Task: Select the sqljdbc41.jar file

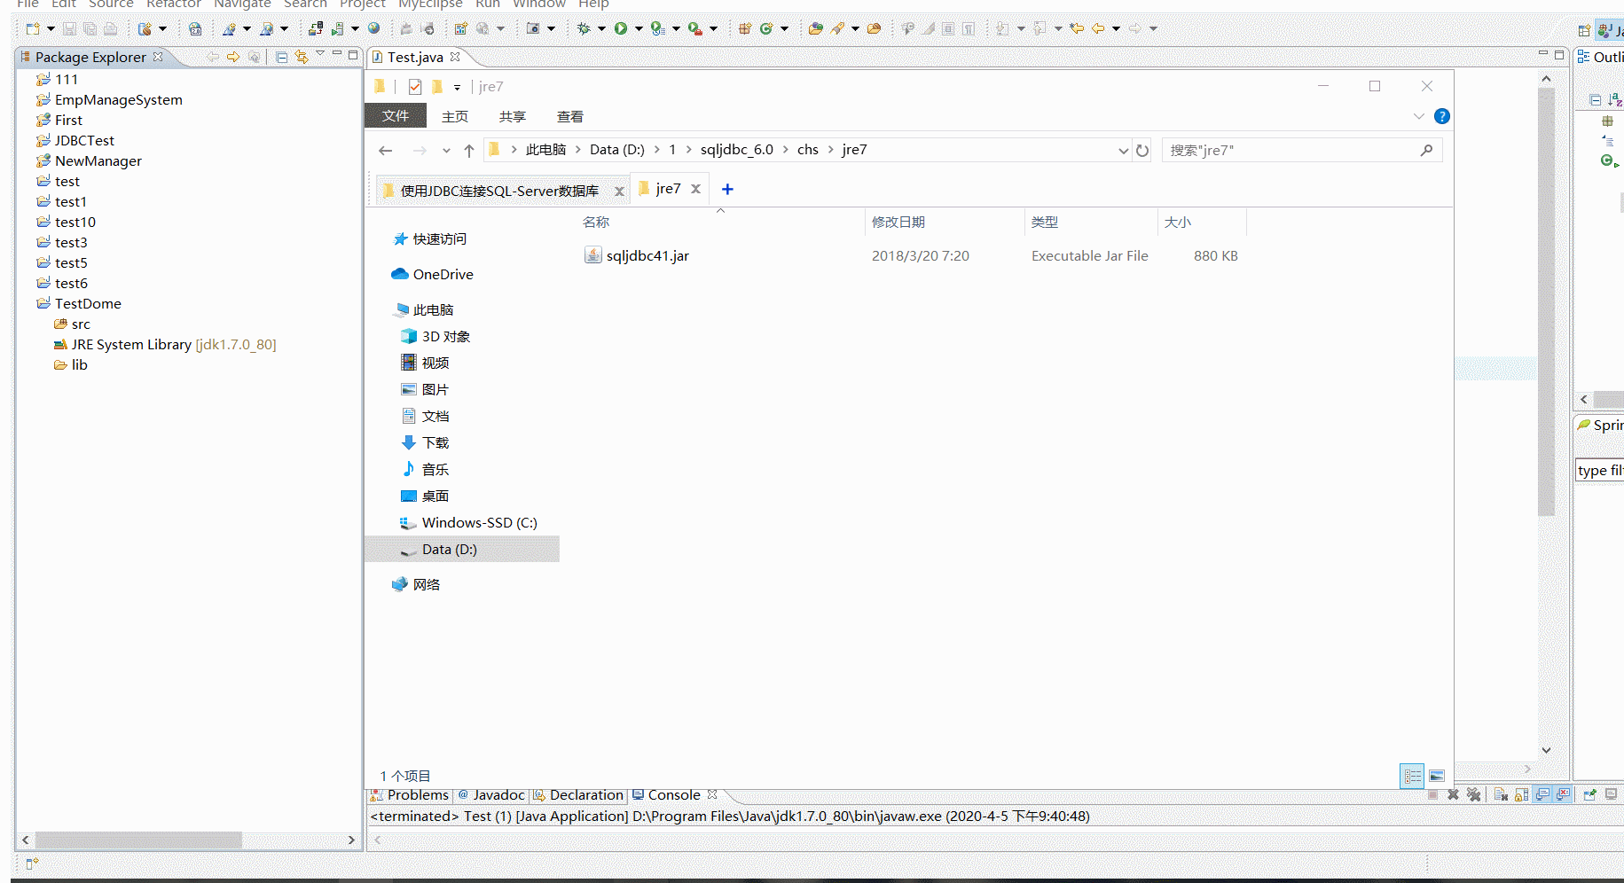Action: click(x=647, y=255)
